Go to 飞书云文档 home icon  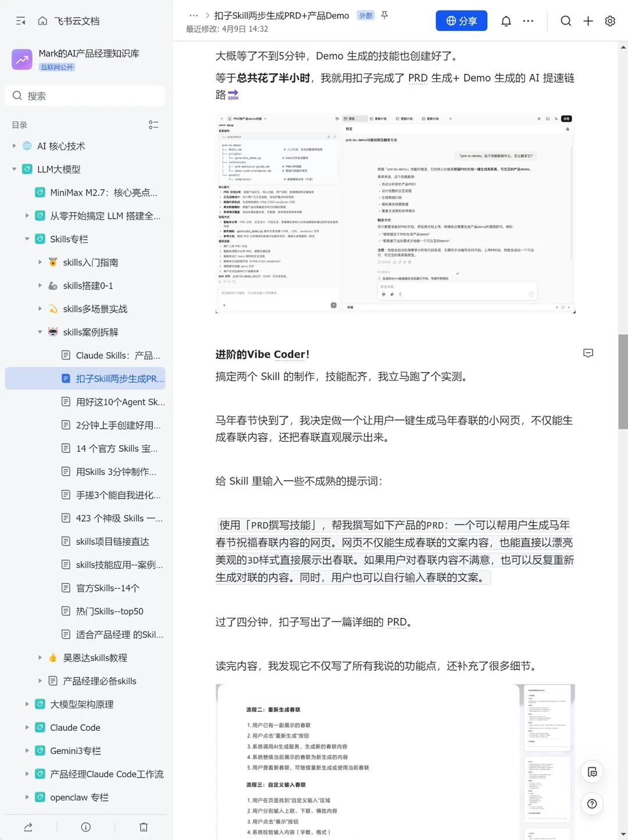click(x=42, y=21)
